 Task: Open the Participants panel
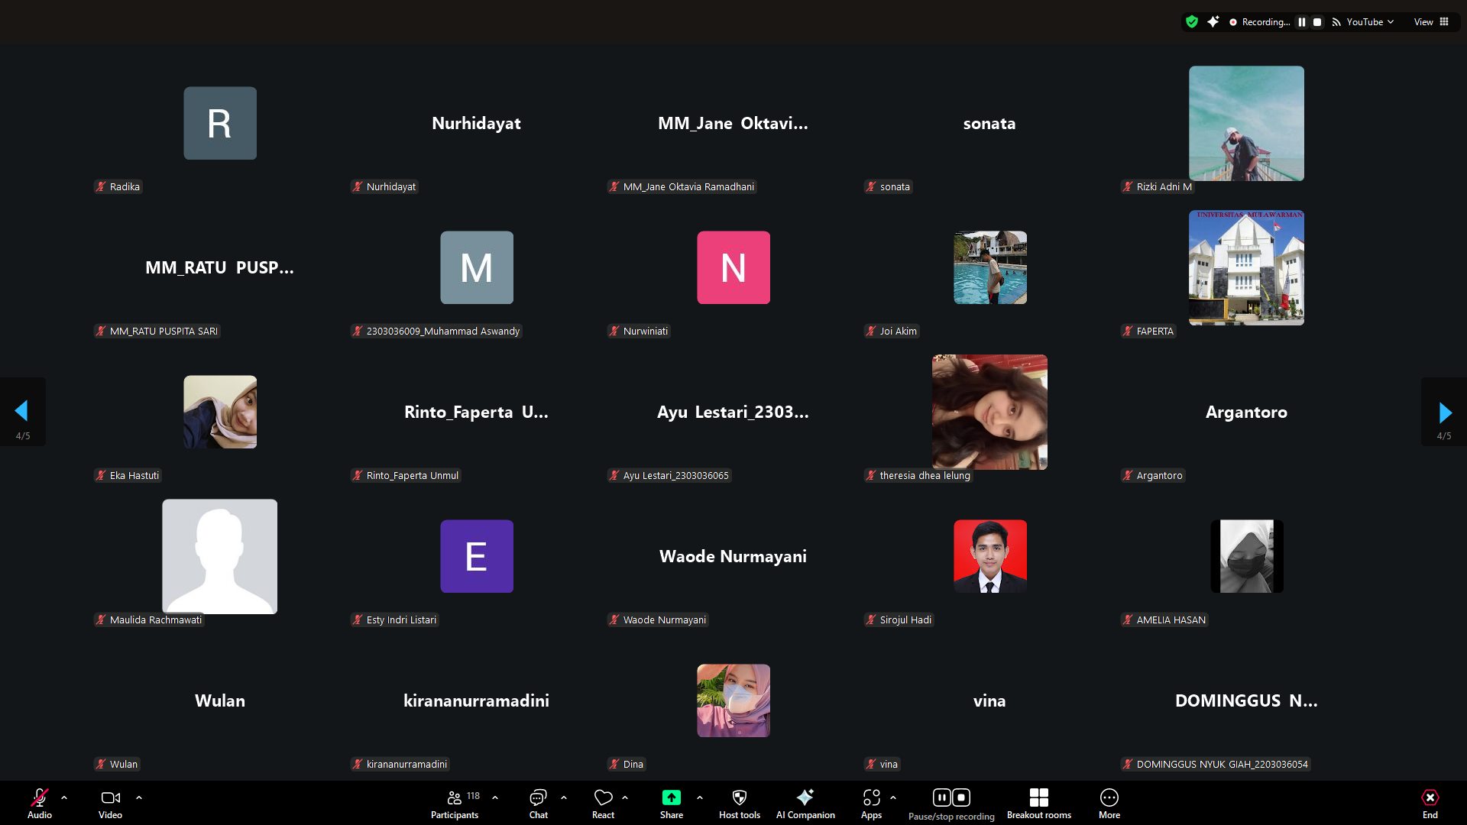click(x=455, y=803)
